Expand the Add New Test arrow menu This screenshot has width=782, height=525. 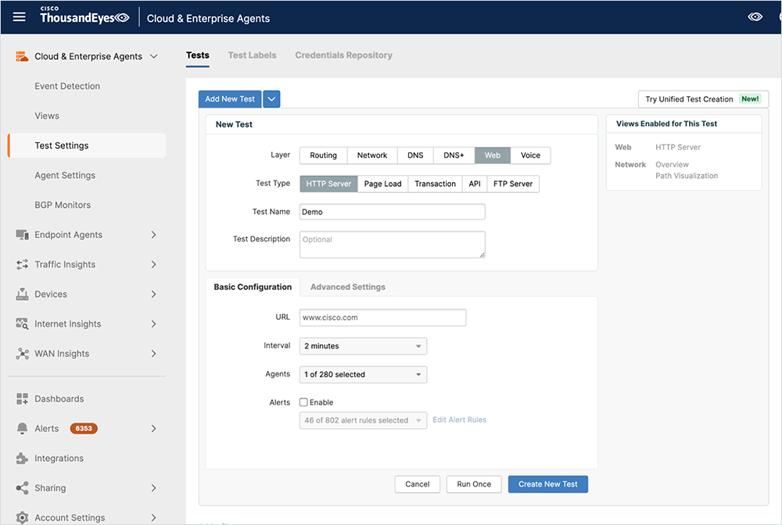coord(271,99)
